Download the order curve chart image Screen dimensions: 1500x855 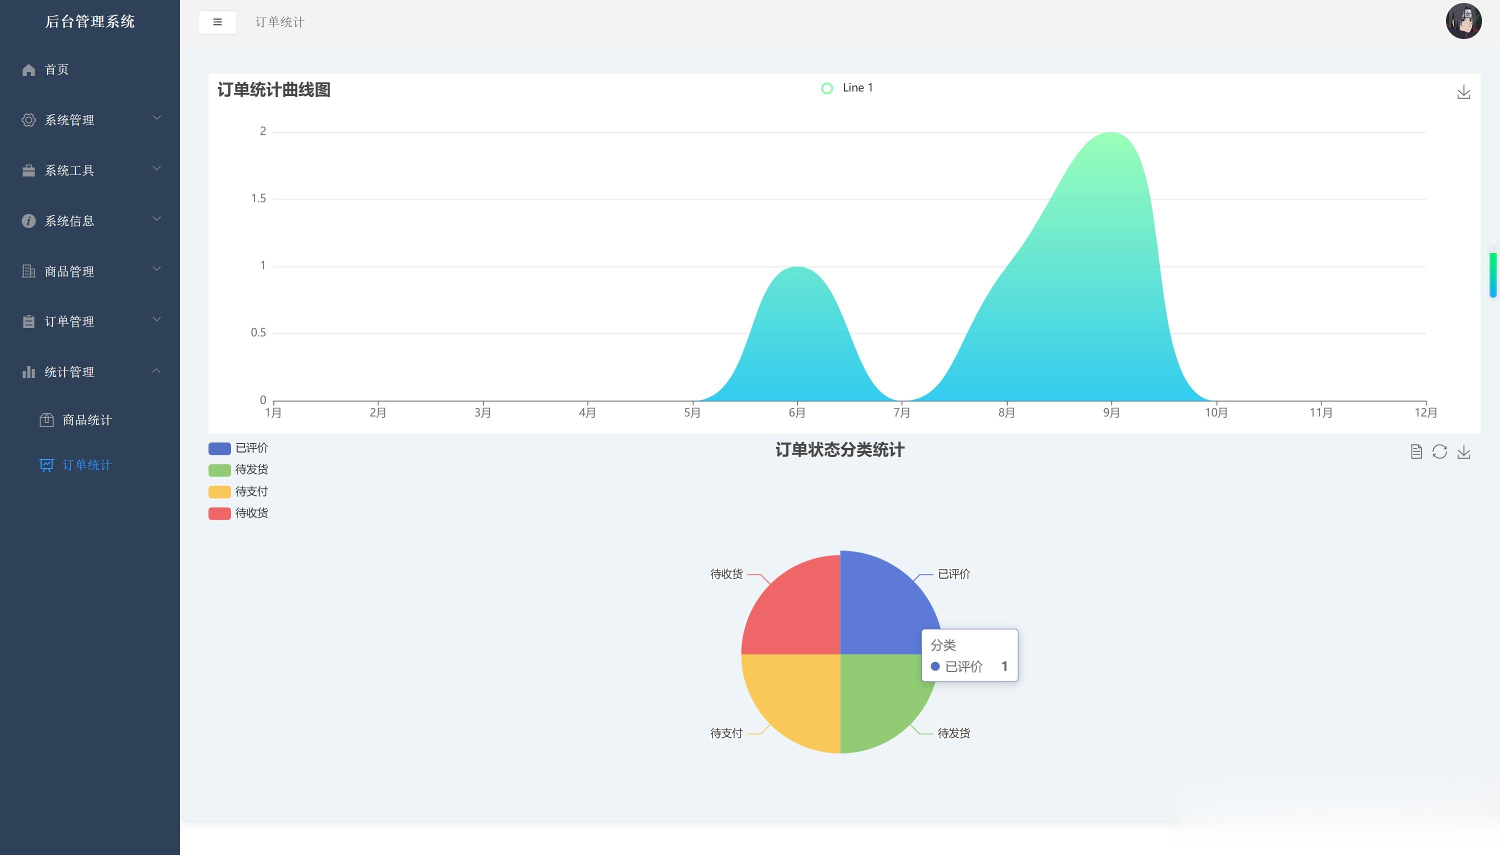(1463, 92)
